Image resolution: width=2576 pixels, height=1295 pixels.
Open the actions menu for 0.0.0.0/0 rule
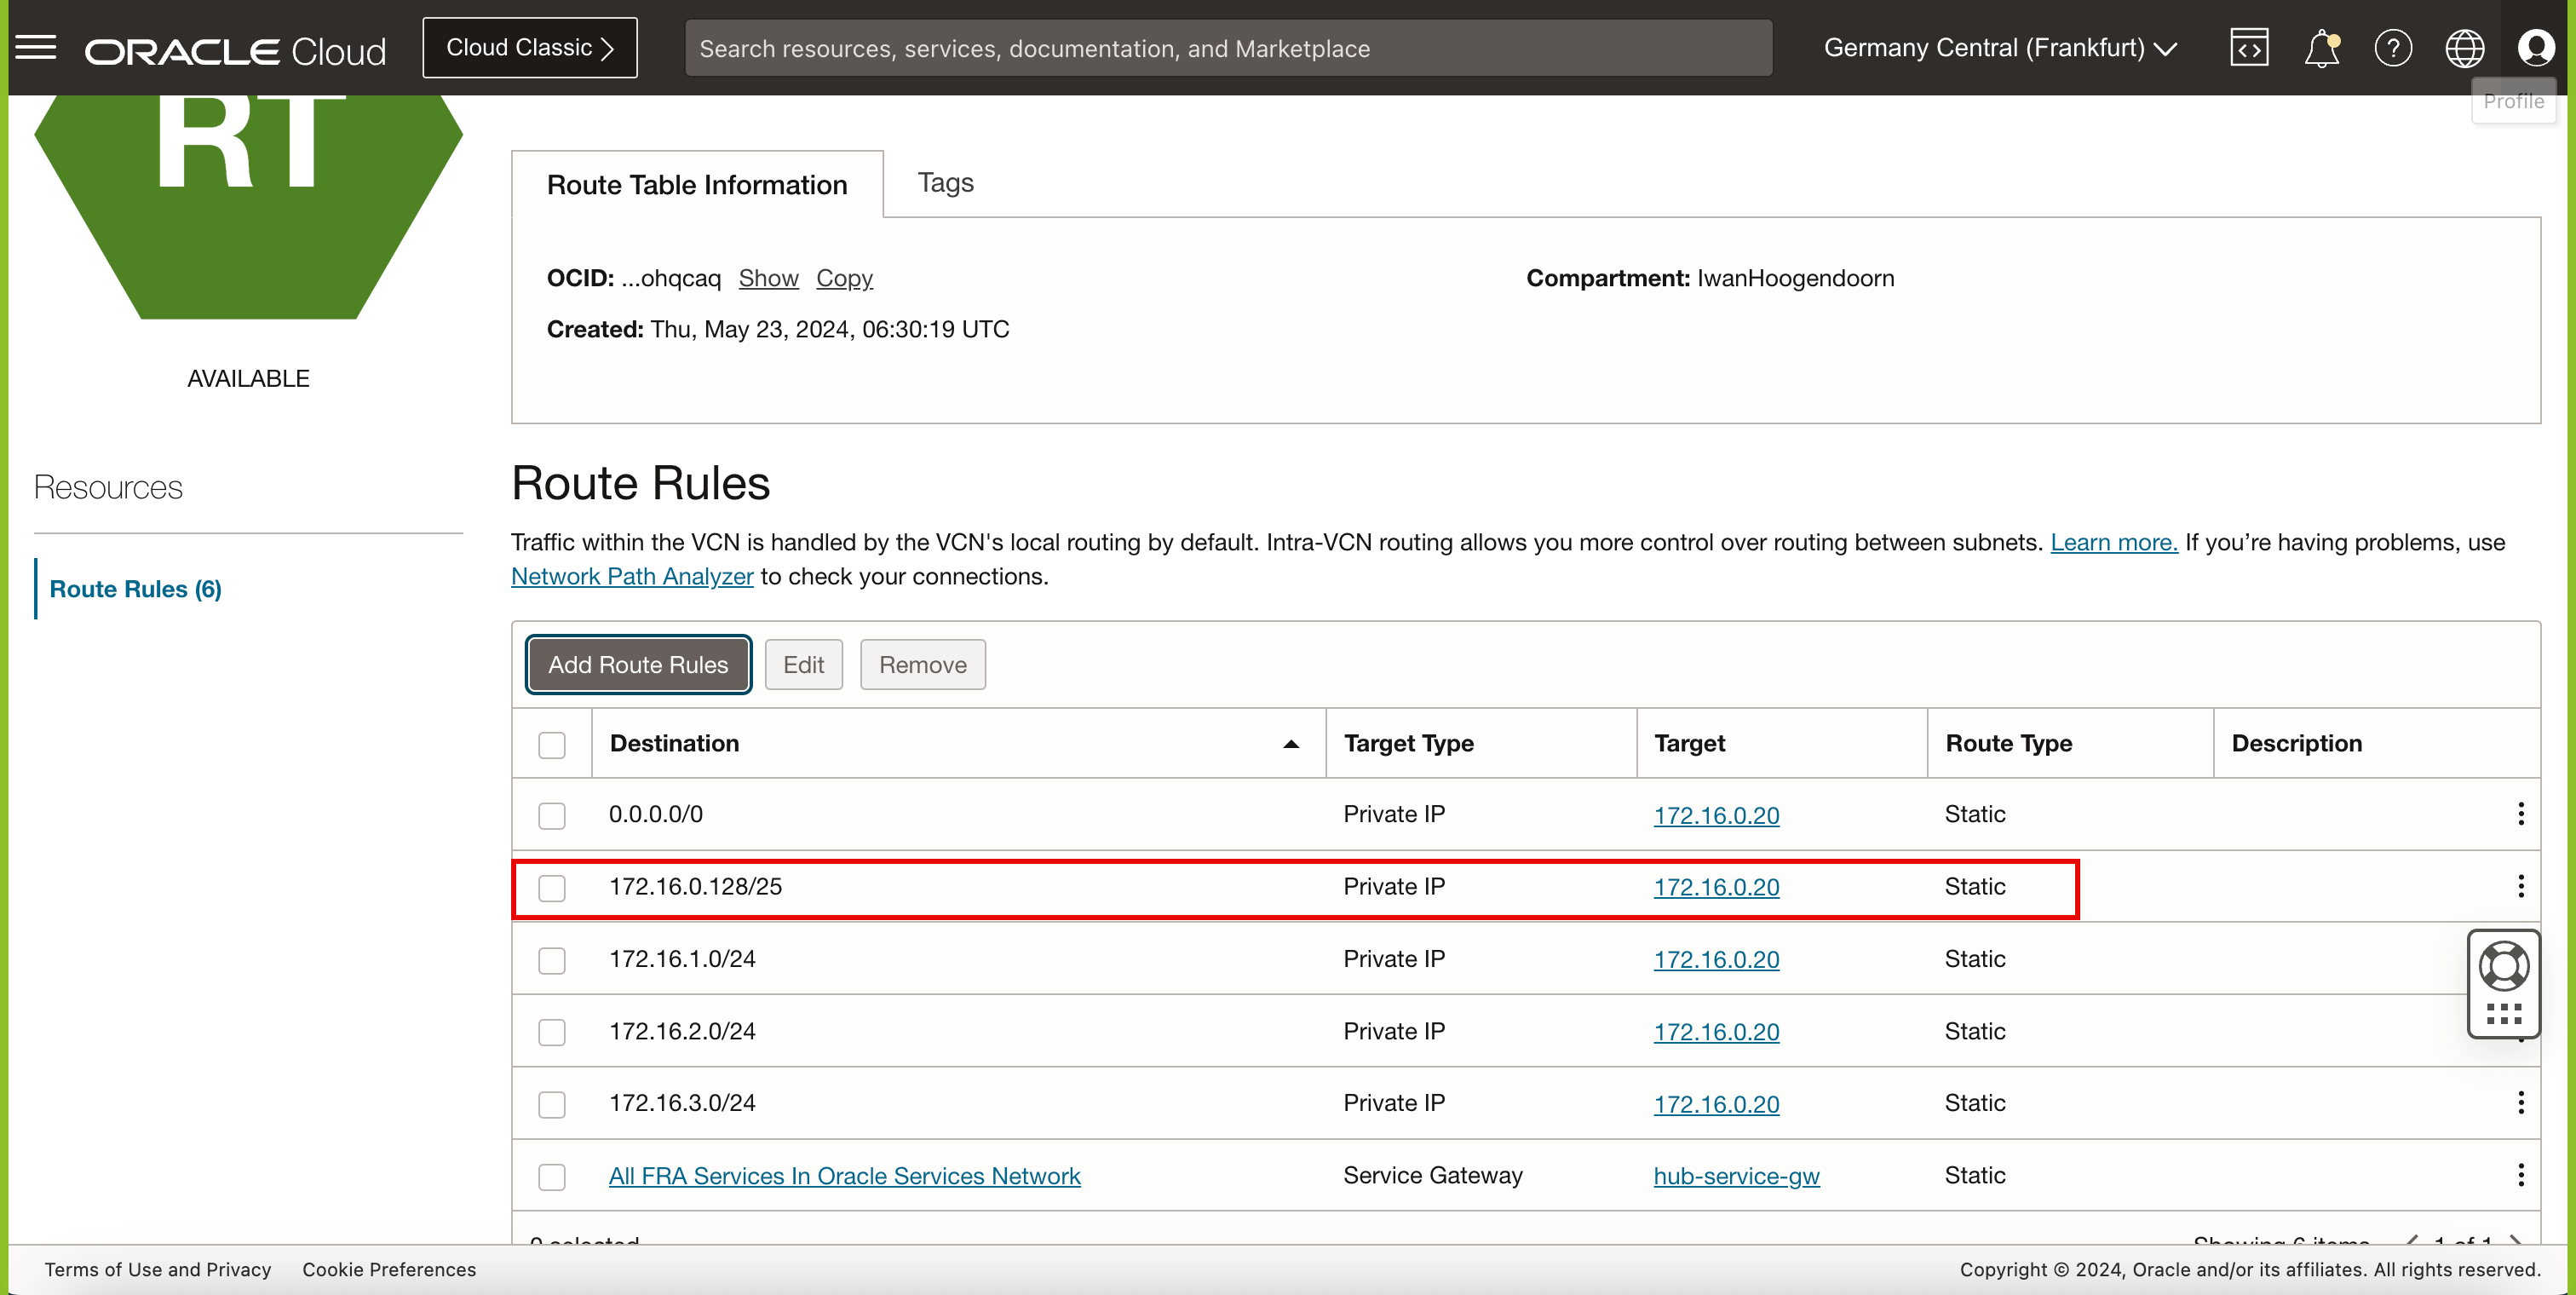(2520, 814)
